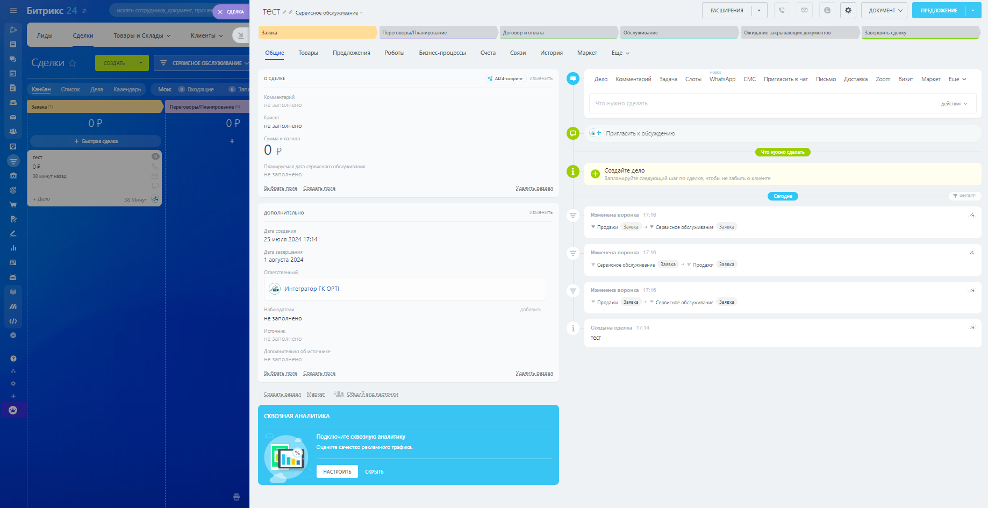Click the ФИЛЬТР timeline button
The image size is (988, 508).
(x=964, y=196)
